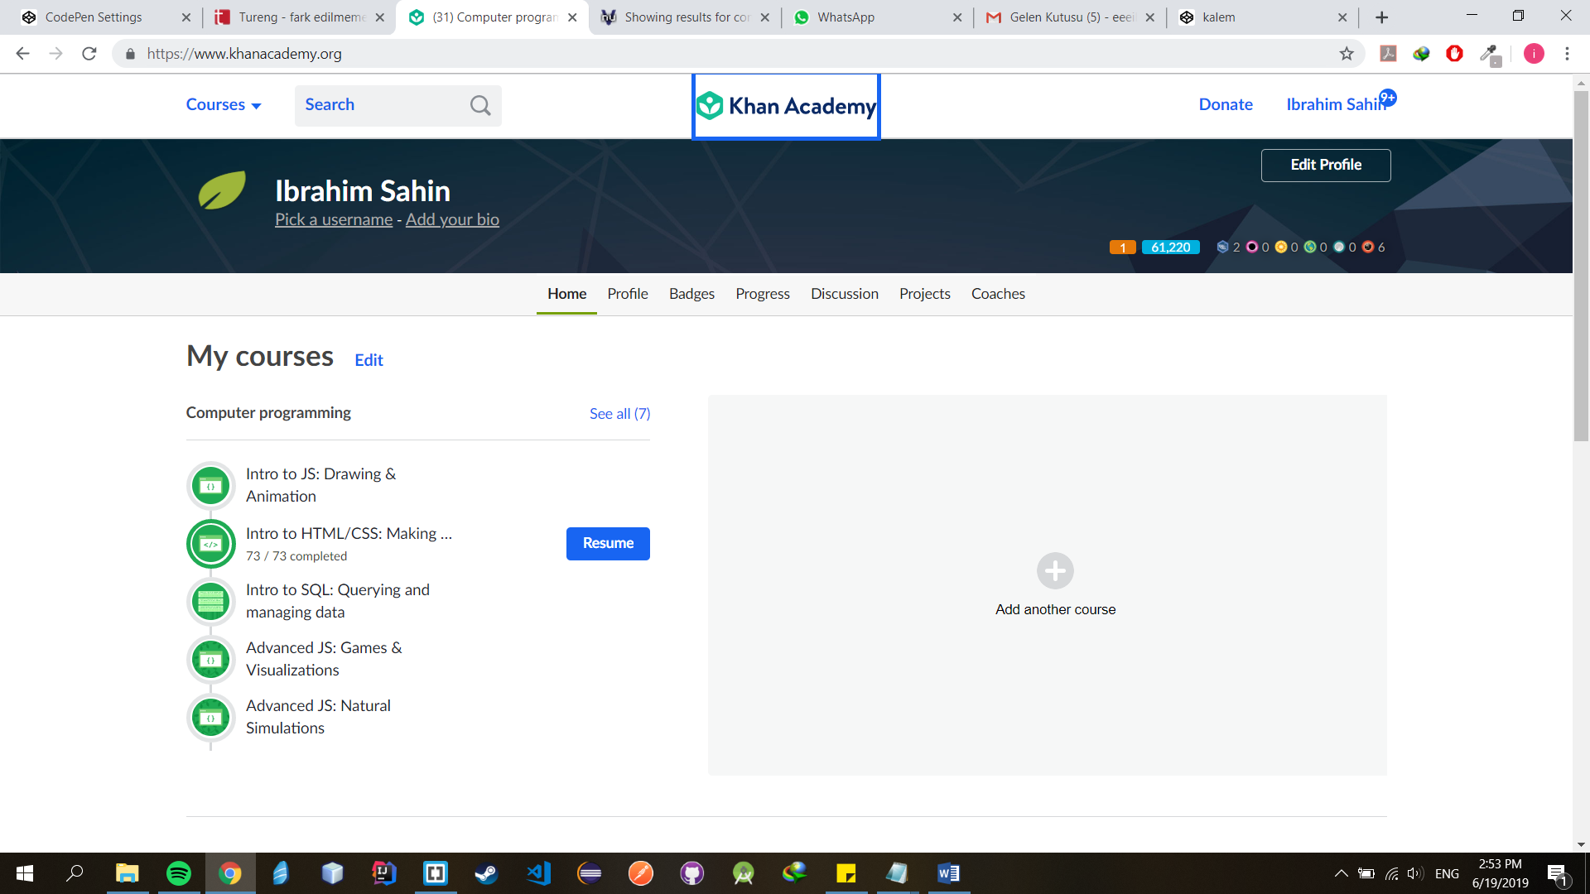Close the Tureng browser tab
Viewport: 1590px width, 894px height.
380,17
